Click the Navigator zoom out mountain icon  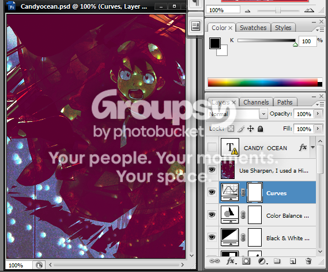[247, 10]
